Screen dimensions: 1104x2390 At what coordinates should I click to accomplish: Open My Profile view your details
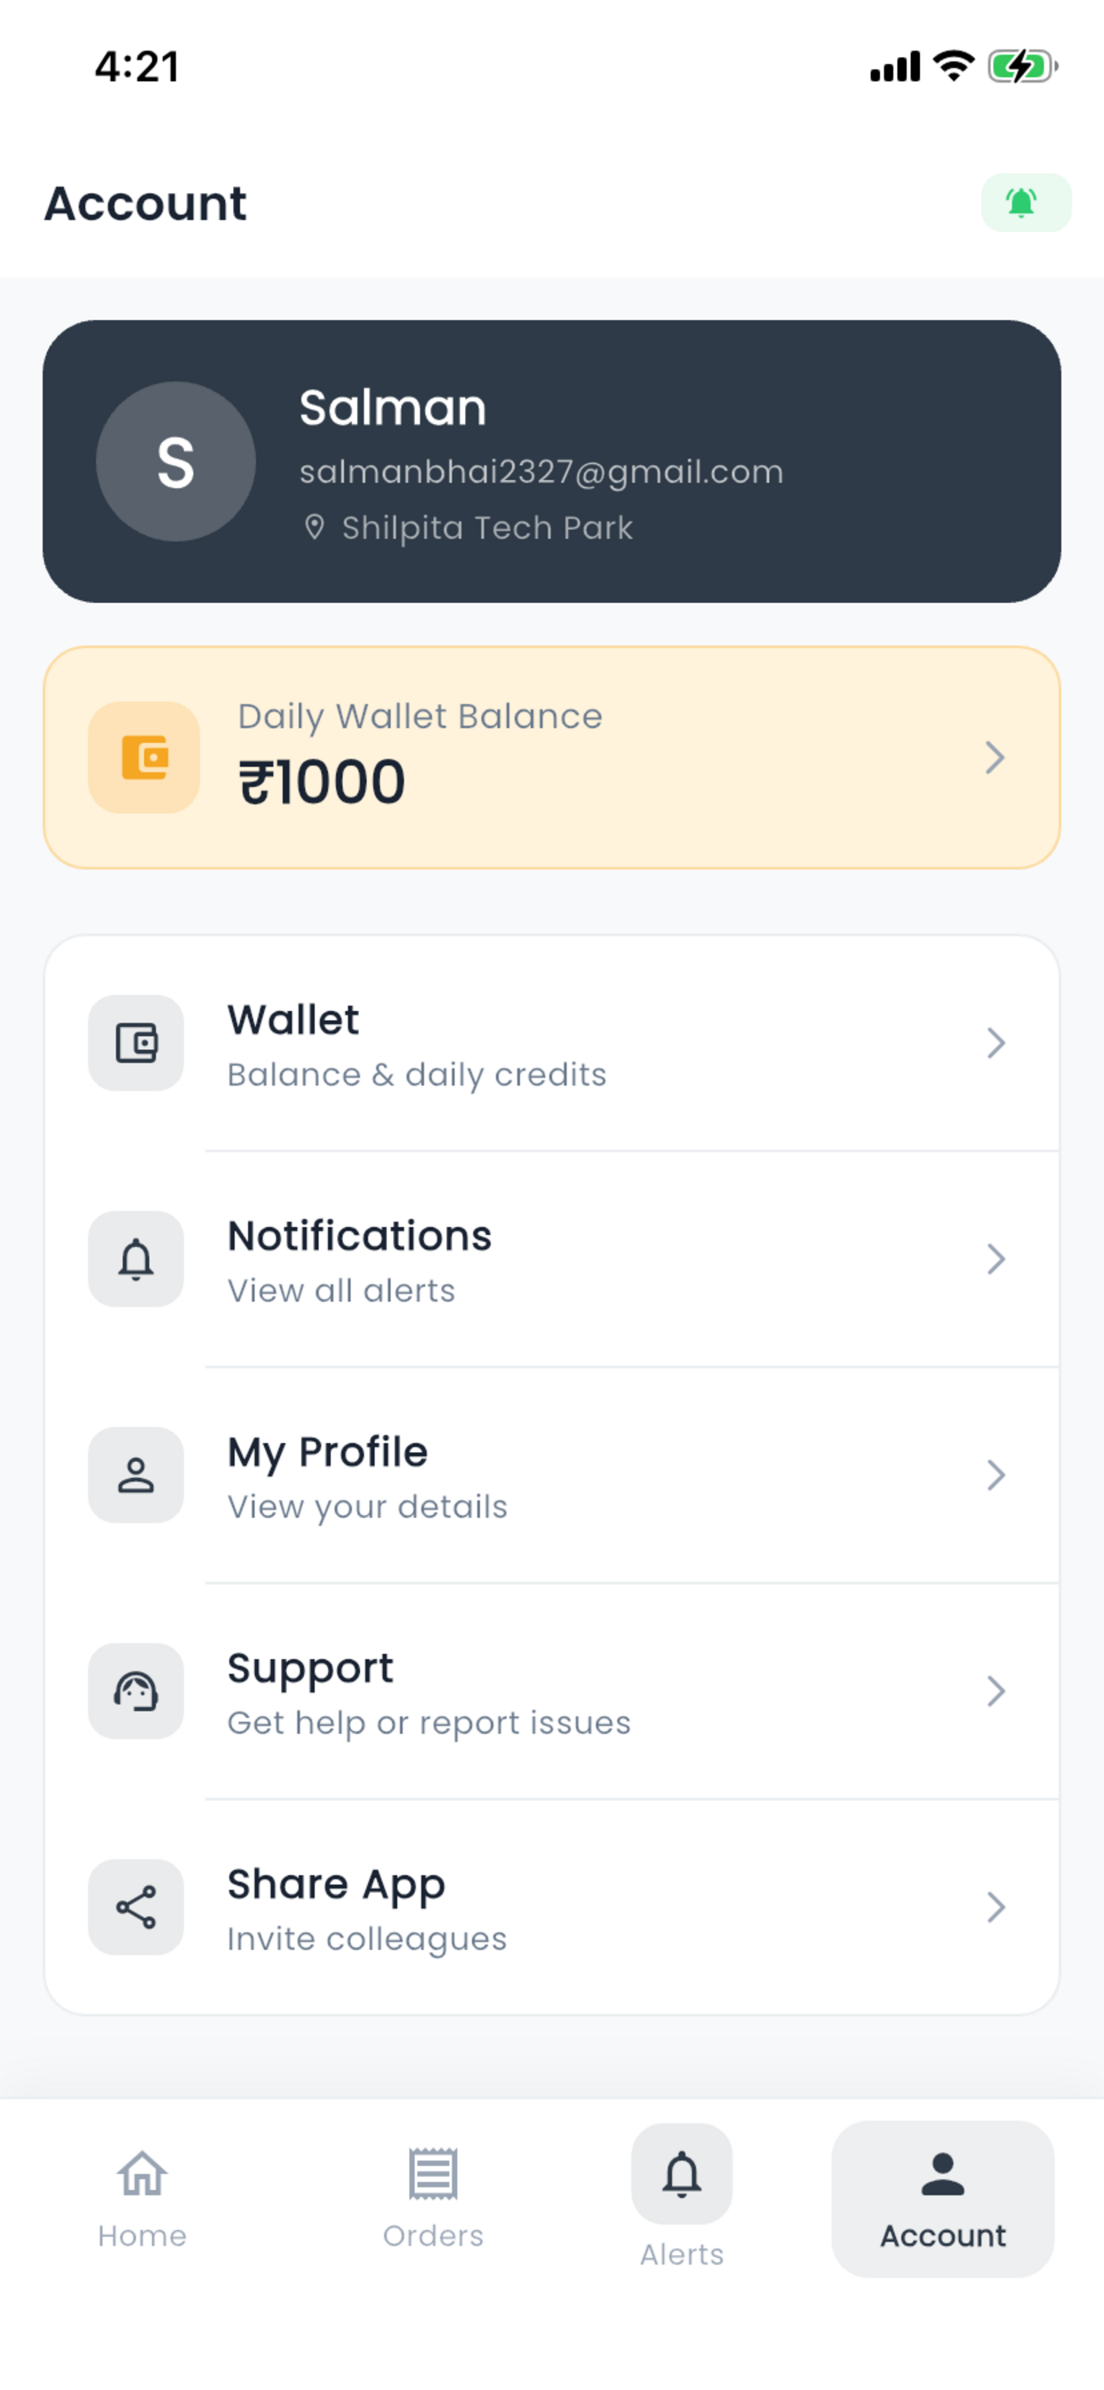[552, 1475]
